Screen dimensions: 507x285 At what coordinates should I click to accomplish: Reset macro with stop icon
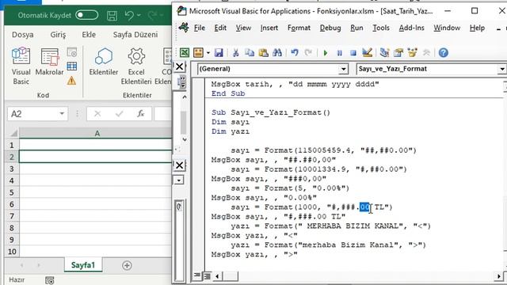(353, 53)
